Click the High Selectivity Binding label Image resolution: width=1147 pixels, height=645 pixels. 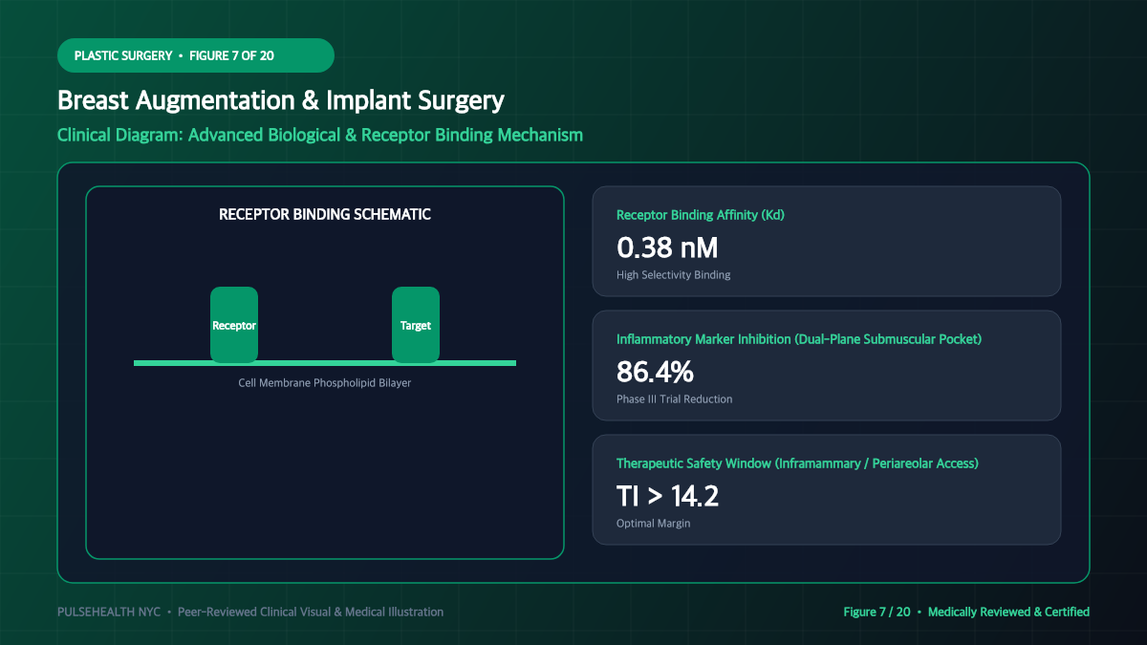pos(674,275)
